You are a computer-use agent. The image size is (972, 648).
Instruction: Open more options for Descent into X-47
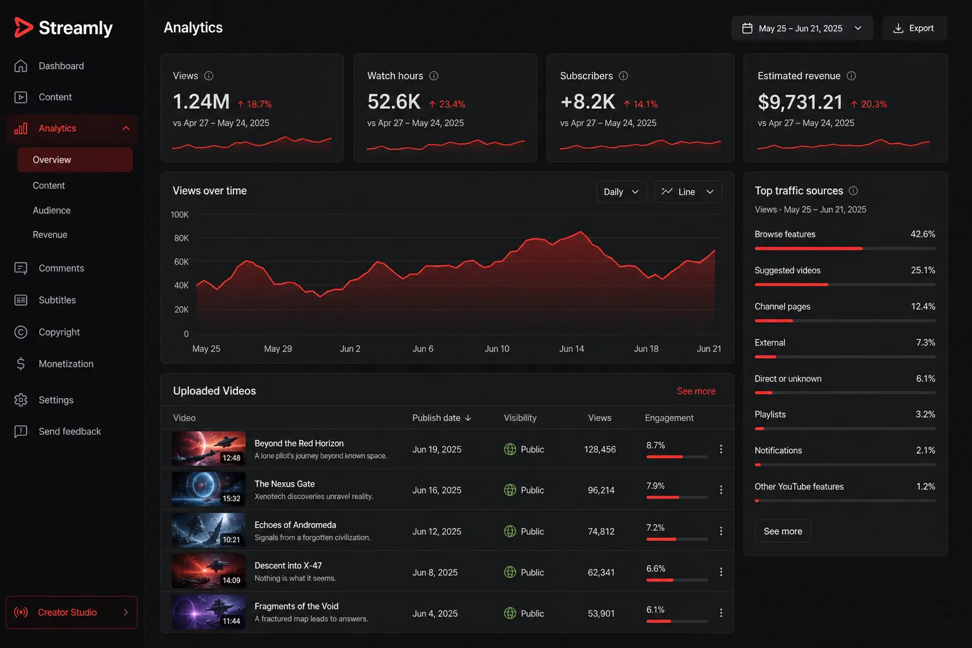pos(721,572)
